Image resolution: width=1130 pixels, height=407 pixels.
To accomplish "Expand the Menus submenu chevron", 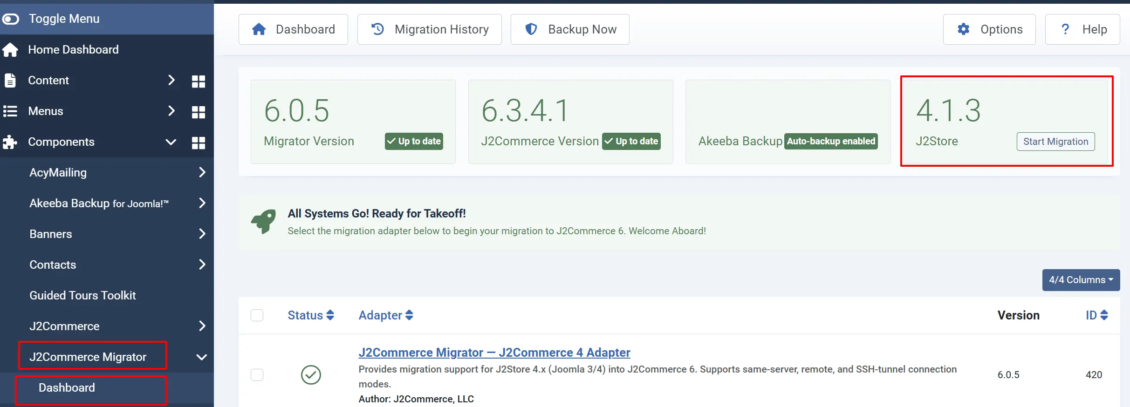I will [x=171, y=111].
